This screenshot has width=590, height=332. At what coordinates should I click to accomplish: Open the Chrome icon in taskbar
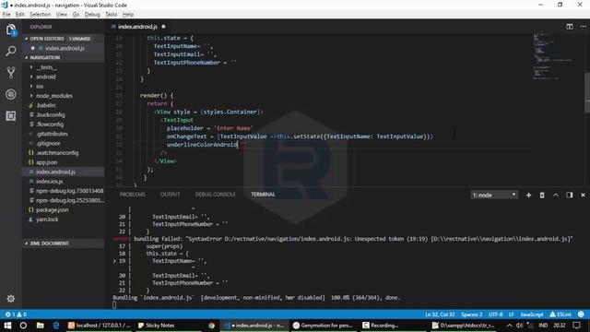211,326
